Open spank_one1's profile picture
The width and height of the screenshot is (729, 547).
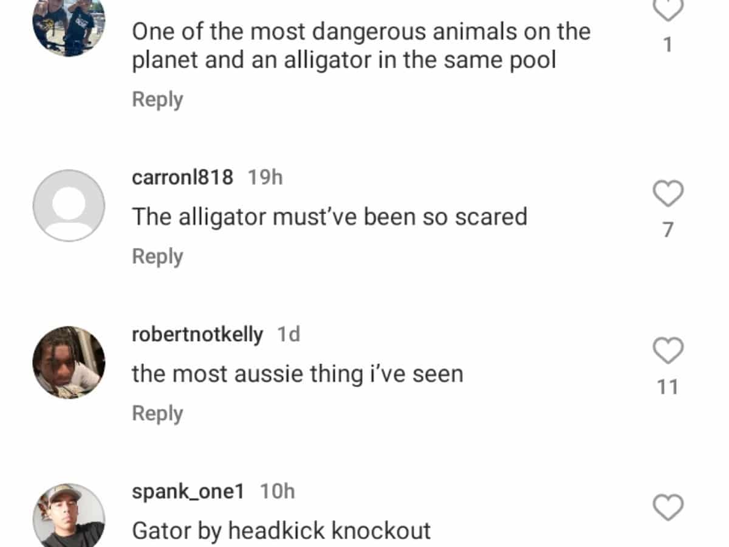point(69,515)
